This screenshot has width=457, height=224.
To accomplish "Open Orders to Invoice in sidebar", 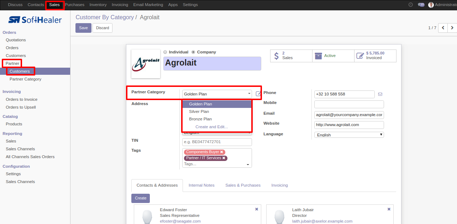I will pos(21,99).
